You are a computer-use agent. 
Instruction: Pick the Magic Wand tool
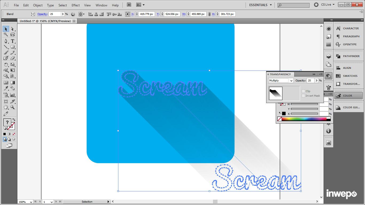pyautogui.click(x=6, y=35)
